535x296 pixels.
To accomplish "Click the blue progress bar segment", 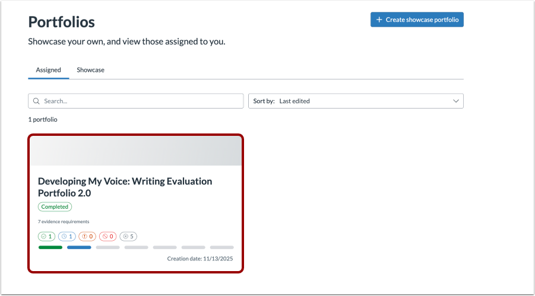I will pyautogui.click(x=79, y=247).
